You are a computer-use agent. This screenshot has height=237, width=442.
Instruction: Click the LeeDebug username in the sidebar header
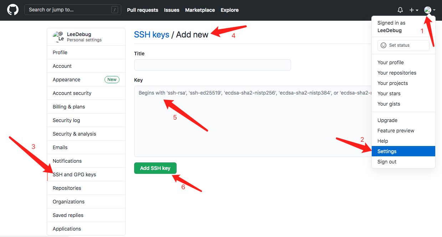79,34
